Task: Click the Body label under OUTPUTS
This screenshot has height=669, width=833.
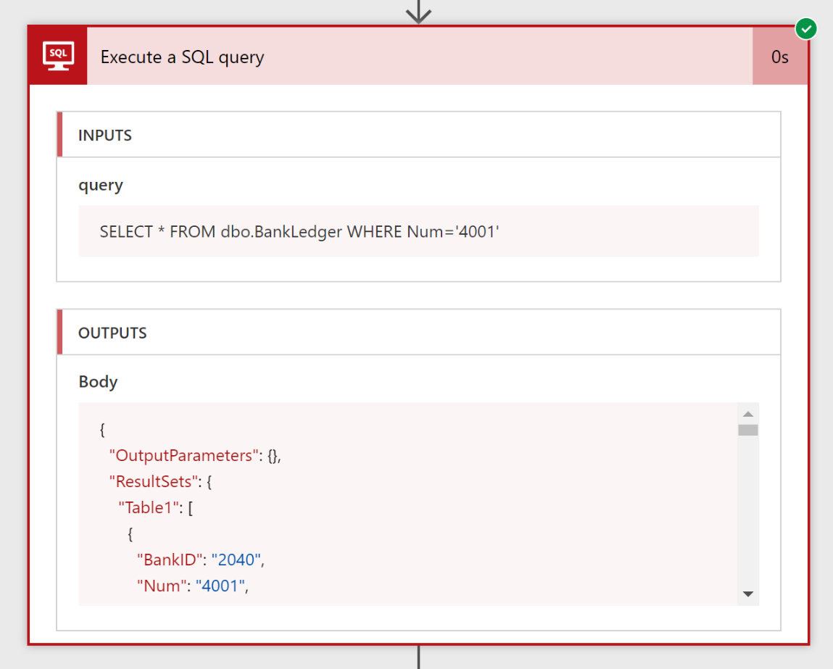Action: [98, 381]
